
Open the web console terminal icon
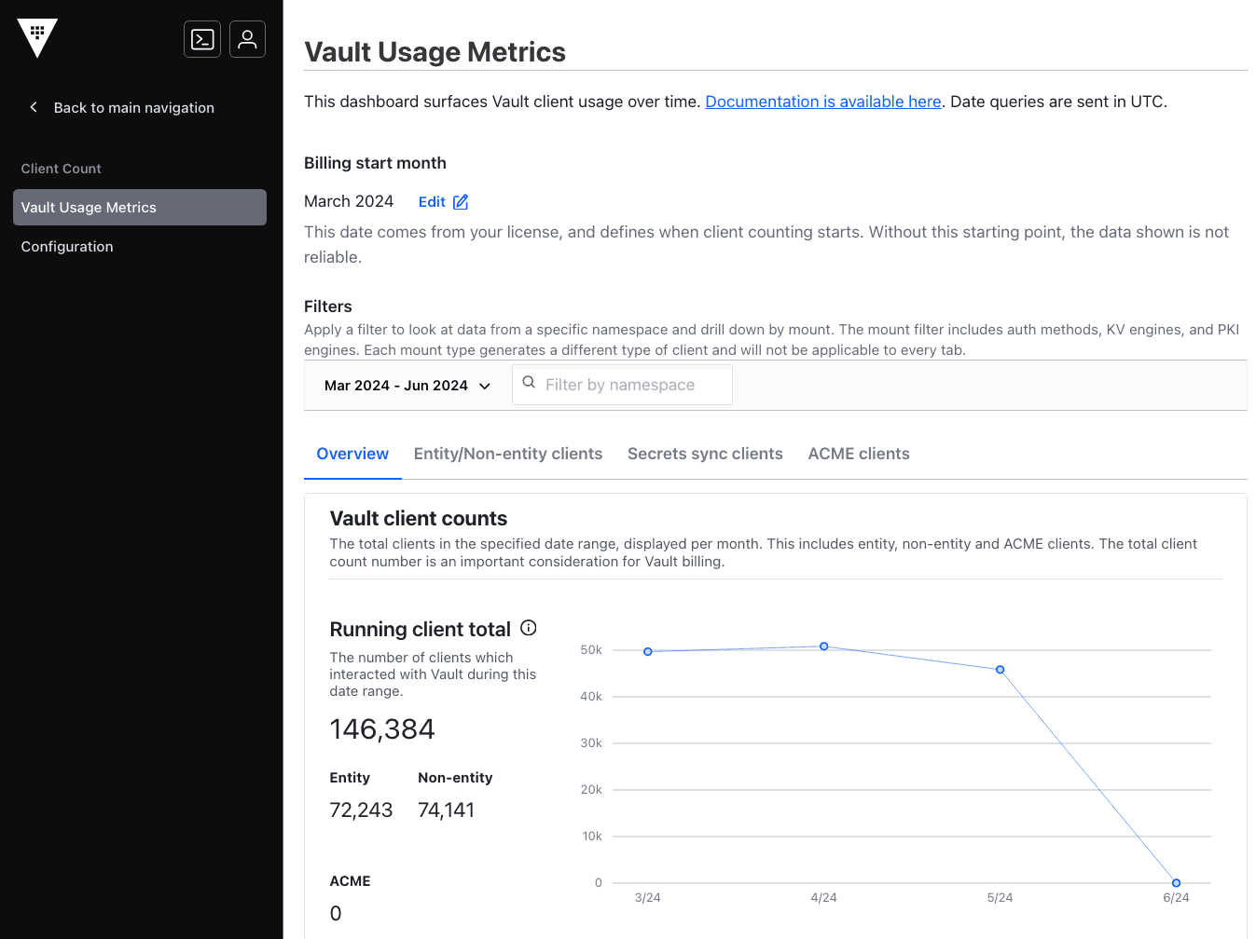tap(202, 39)
